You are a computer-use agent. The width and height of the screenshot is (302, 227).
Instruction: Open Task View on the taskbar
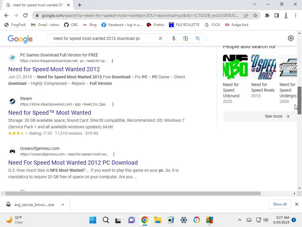[119, 220]
